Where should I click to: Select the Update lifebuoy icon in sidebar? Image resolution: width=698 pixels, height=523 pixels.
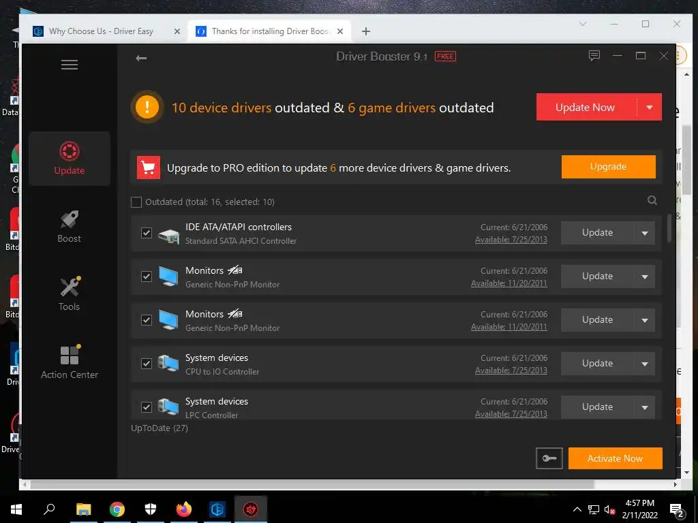click(69, 151)
